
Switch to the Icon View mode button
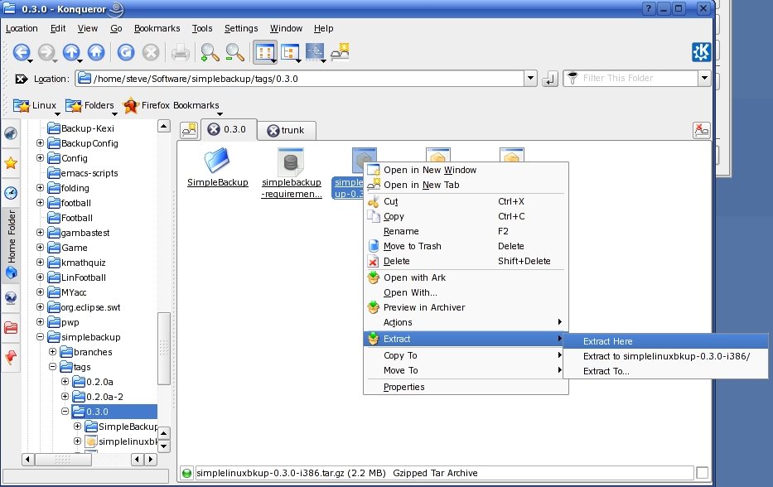(x=267, y=51)
